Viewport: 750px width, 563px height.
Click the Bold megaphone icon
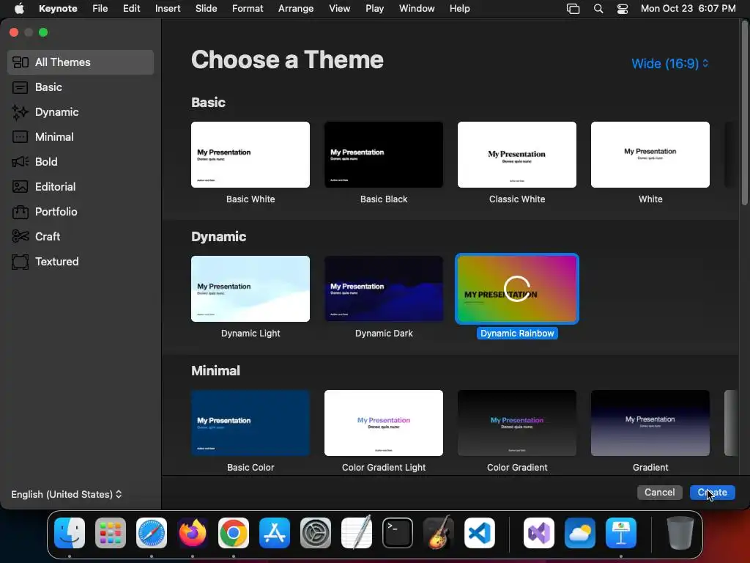(x=20, y=162)
